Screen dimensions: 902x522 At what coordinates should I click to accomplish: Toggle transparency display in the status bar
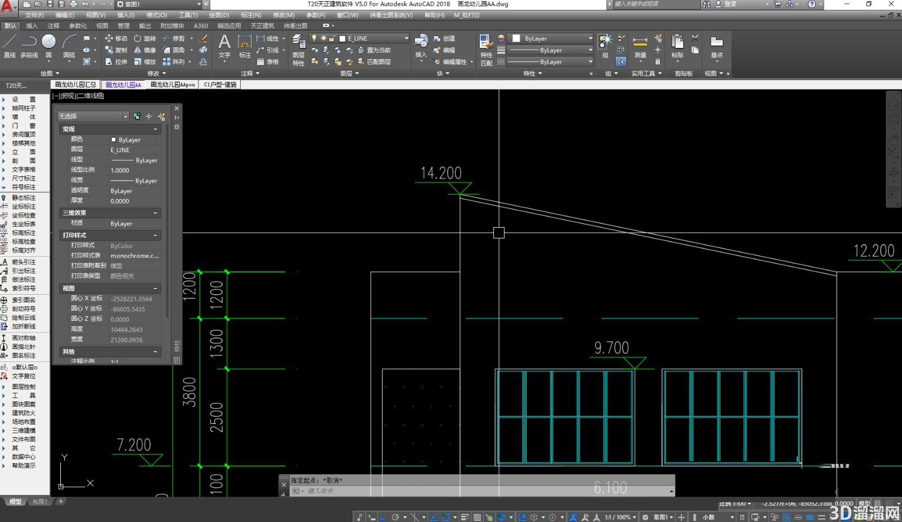pyautogui.click(x=477, y=517)
